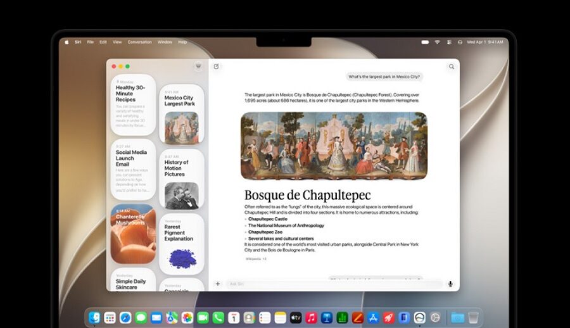Launch Apple TV from the dock
Viewport: 570px width, 328px height.
click(x=296, y=318)
